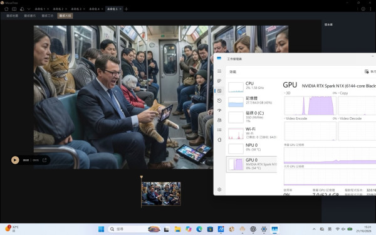Open File Explorer from taskbar
The width and height of the screenshot is (376, 235).
click(x=177, y=229)
